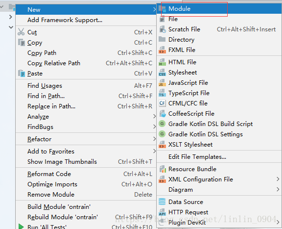Click the HTML File icon

click(x=162, y=62)
